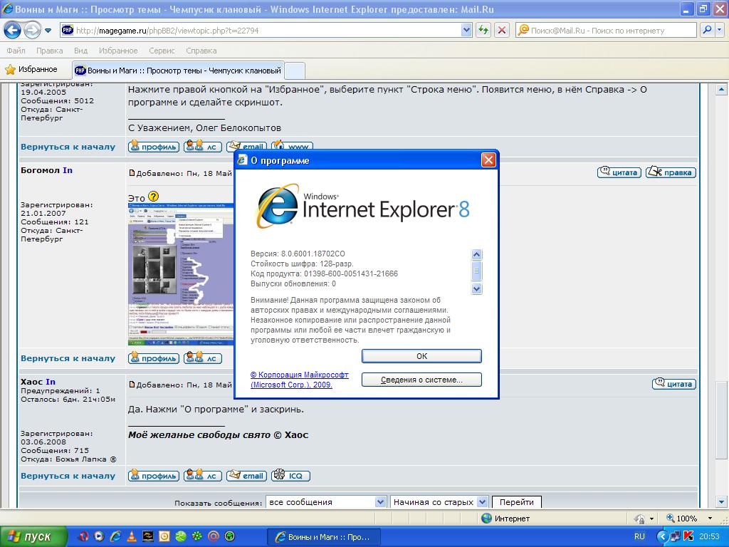Open Богомол's attached screenshot thumbnail

point(181,274)
